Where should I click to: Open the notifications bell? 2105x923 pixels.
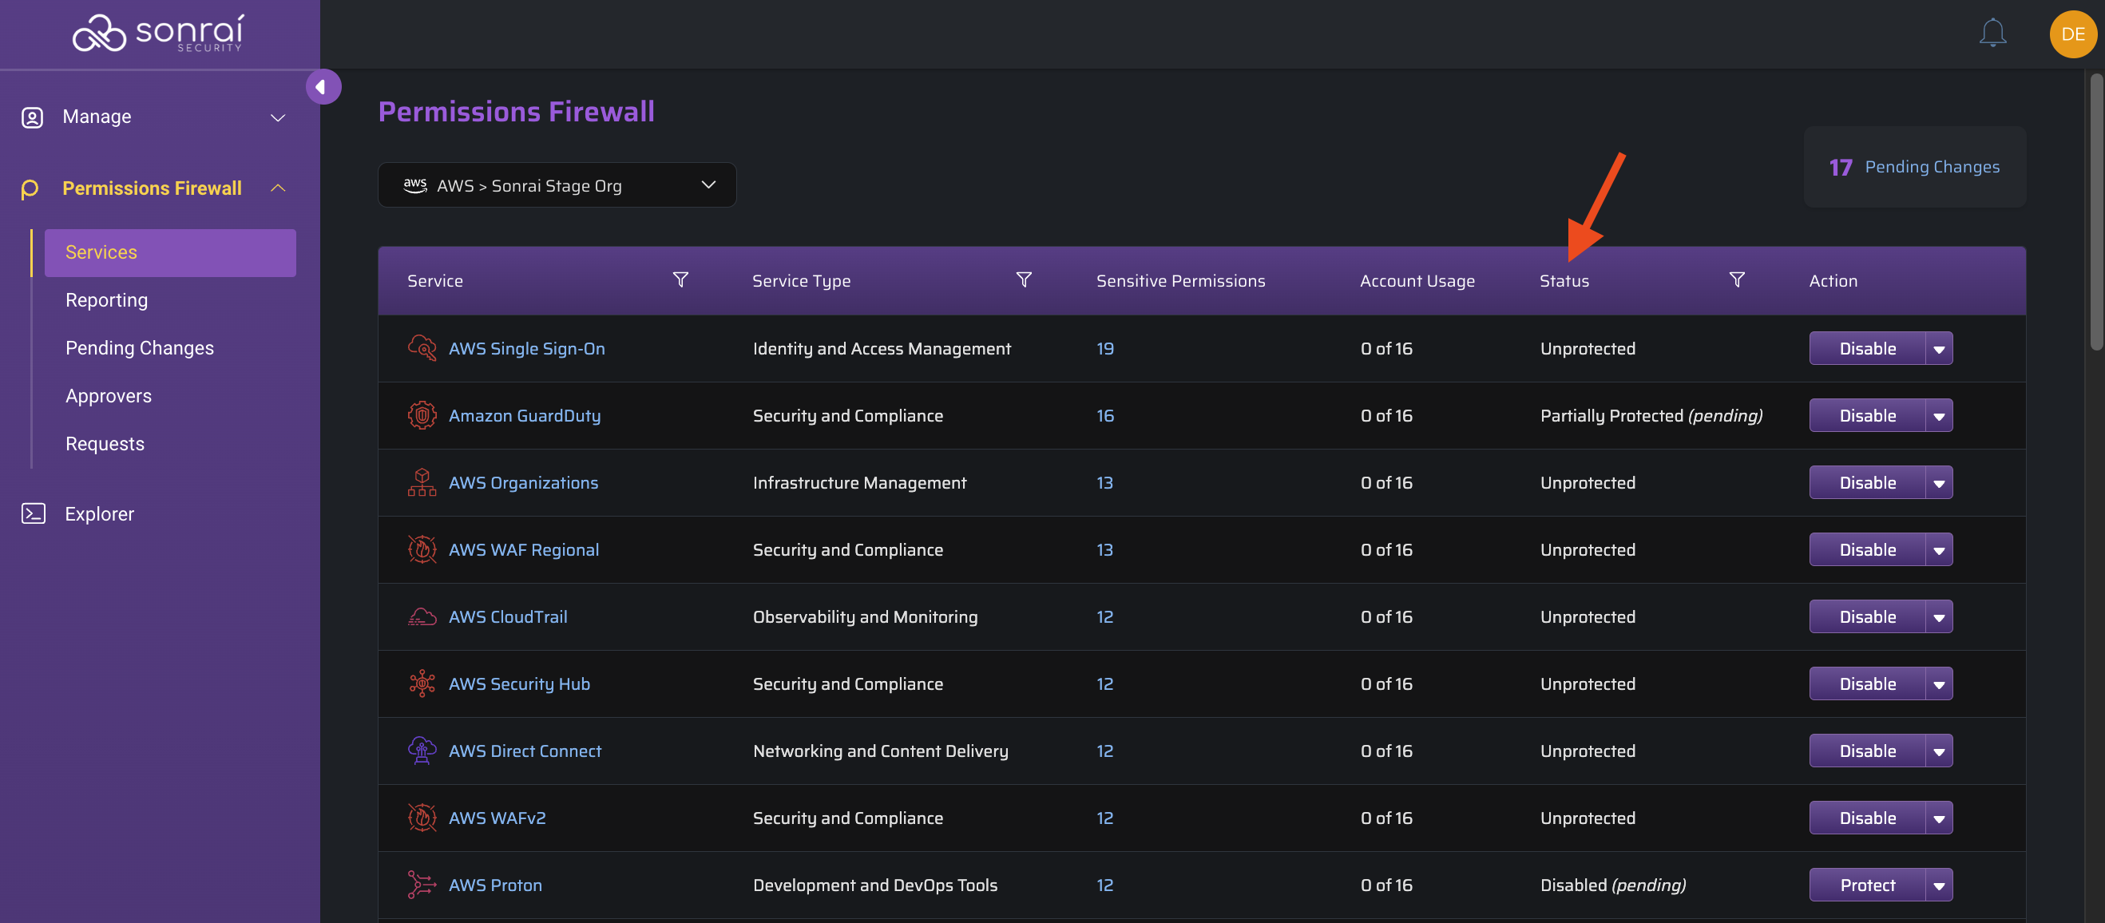(x=1992, y=34)
